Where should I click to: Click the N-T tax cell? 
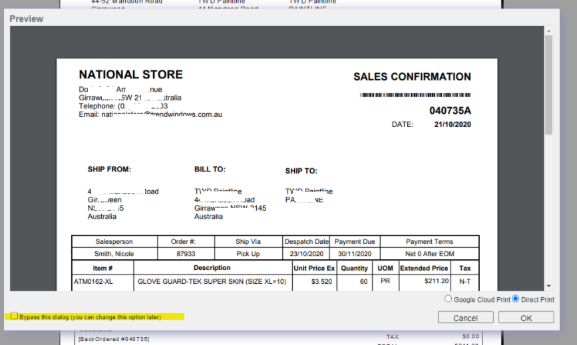coord(465,282)
